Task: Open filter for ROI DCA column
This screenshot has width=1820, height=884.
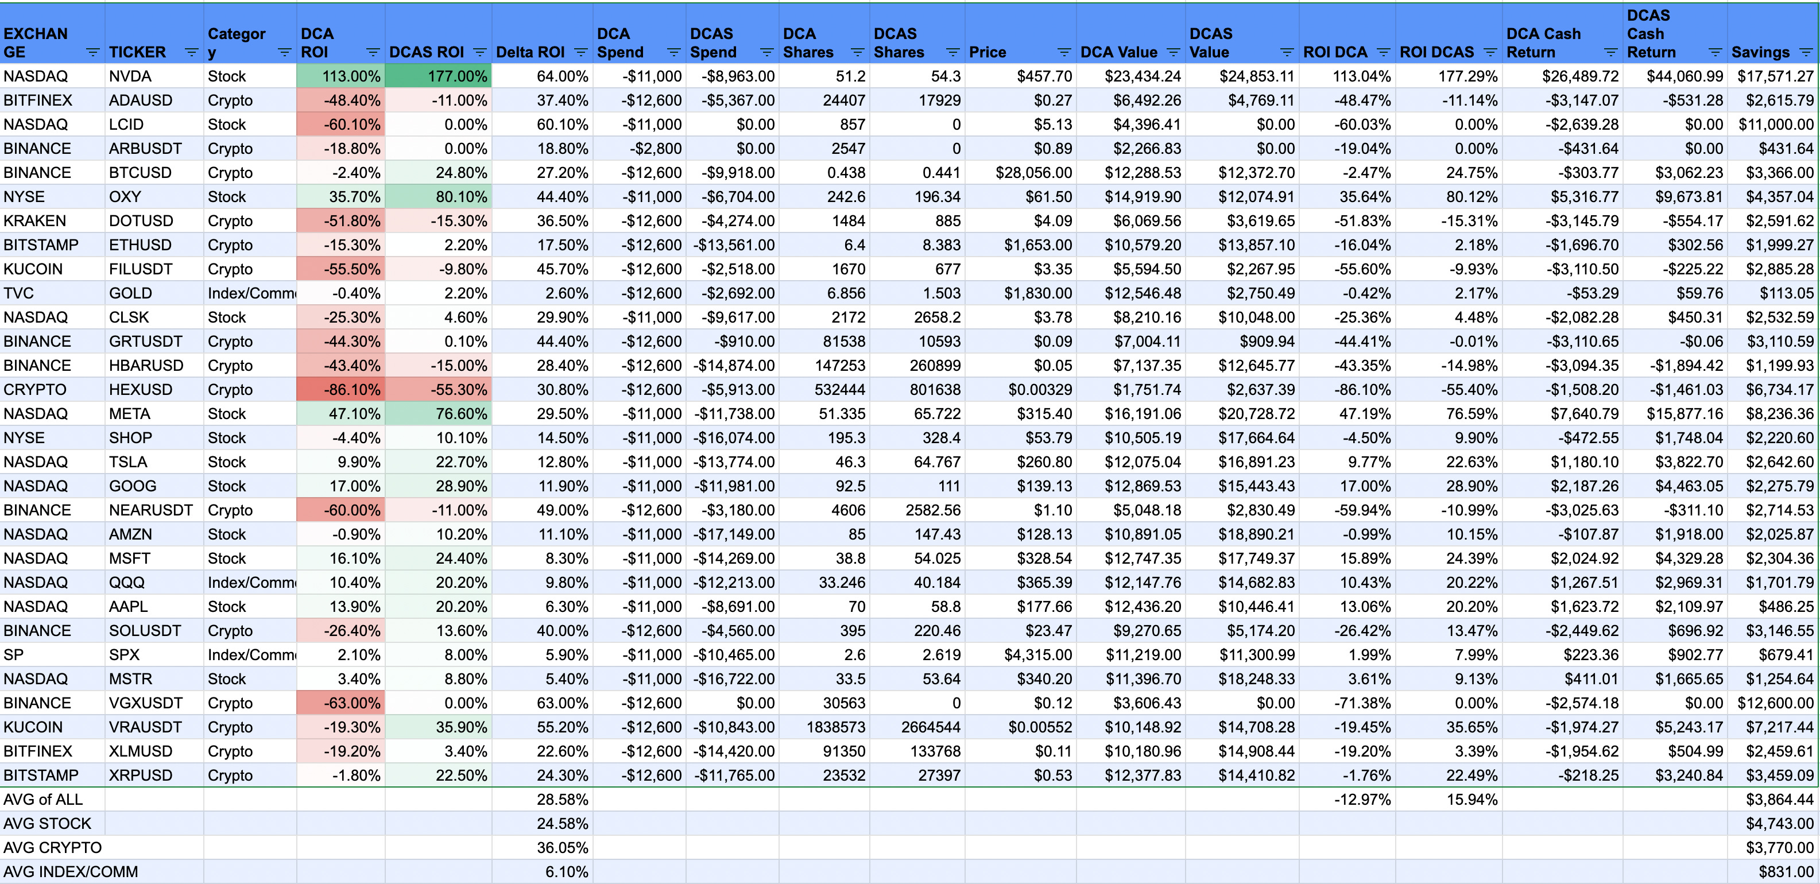Action: tap(1383, 52)
